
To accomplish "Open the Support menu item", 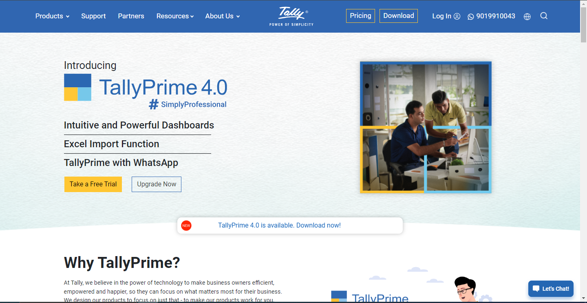I will 93,16.
